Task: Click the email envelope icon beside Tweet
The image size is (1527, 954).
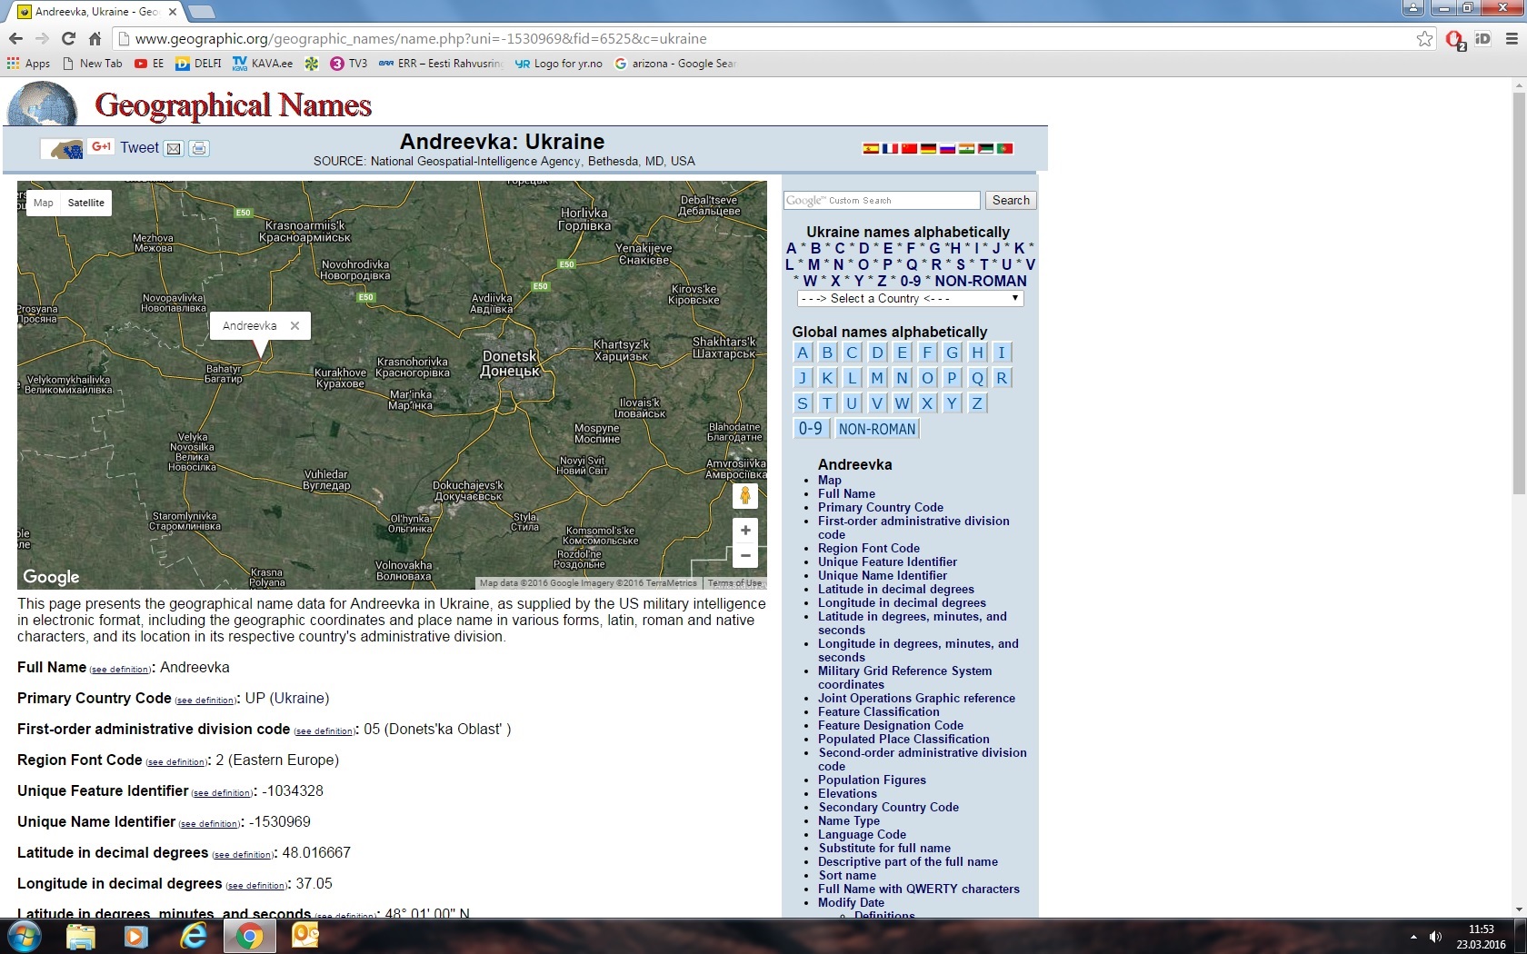Action: pos(175,148)
